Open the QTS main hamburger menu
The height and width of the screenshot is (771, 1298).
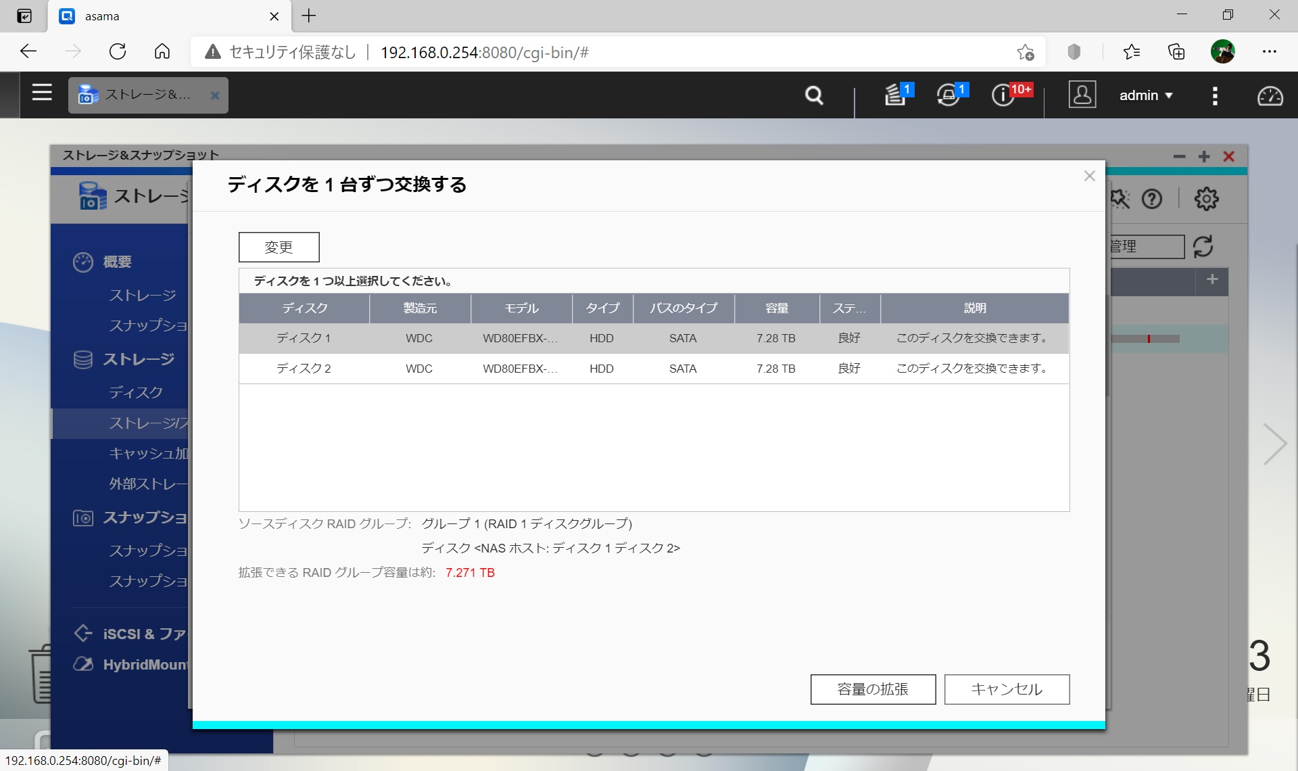pyautogui.click(x=42, y=93)
